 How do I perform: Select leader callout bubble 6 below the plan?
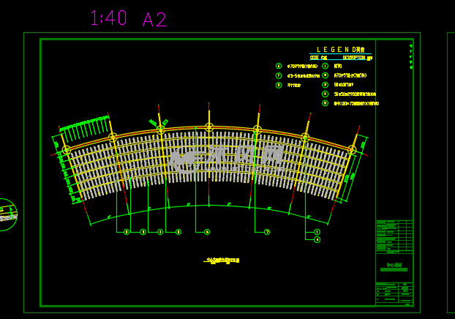[207, 232]
